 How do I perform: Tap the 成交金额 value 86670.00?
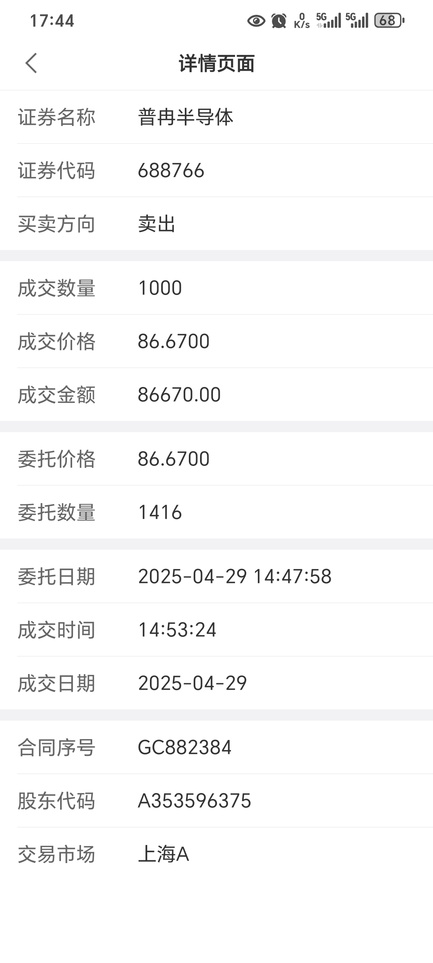click(179, 395)
